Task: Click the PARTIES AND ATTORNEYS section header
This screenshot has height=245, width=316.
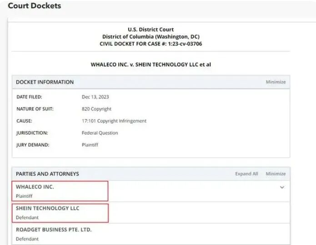Action: click(x=47, y=174)
